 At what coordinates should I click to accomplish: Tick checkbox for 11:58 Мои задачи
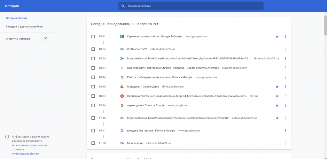pyautogui.click(x=93, y=143)
